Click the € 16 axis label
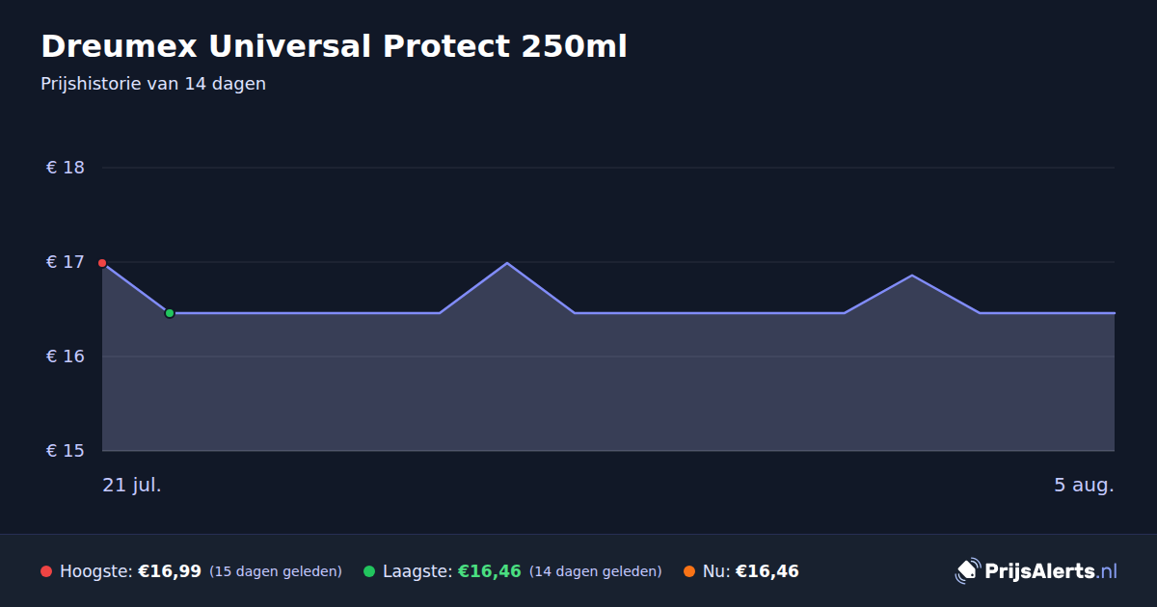The image size is (1157, 607). [66, 356]
